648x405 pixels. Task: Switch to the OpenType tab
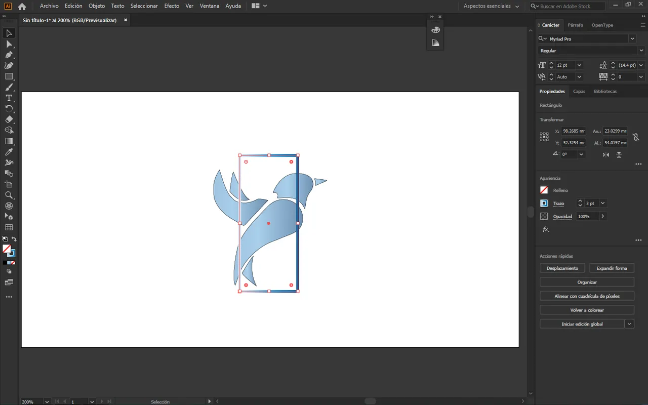(x=602, y=25)
